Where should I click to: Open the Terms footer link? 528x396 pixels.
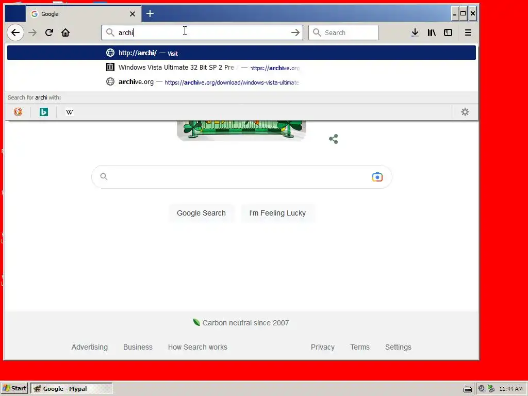(x=359, y=347)
